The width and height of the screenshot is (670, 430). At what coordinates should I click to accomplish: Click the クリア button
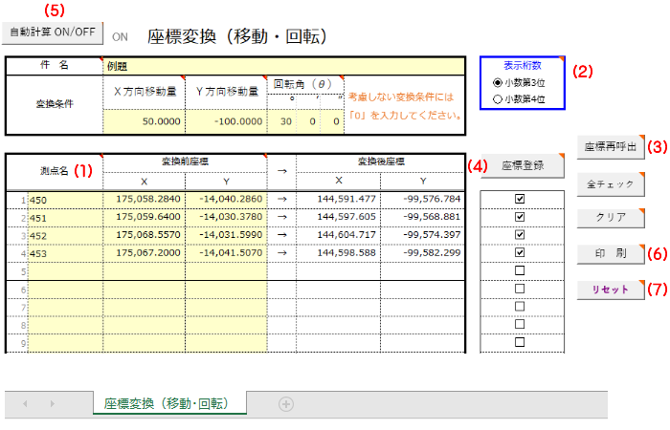[611, 218]
